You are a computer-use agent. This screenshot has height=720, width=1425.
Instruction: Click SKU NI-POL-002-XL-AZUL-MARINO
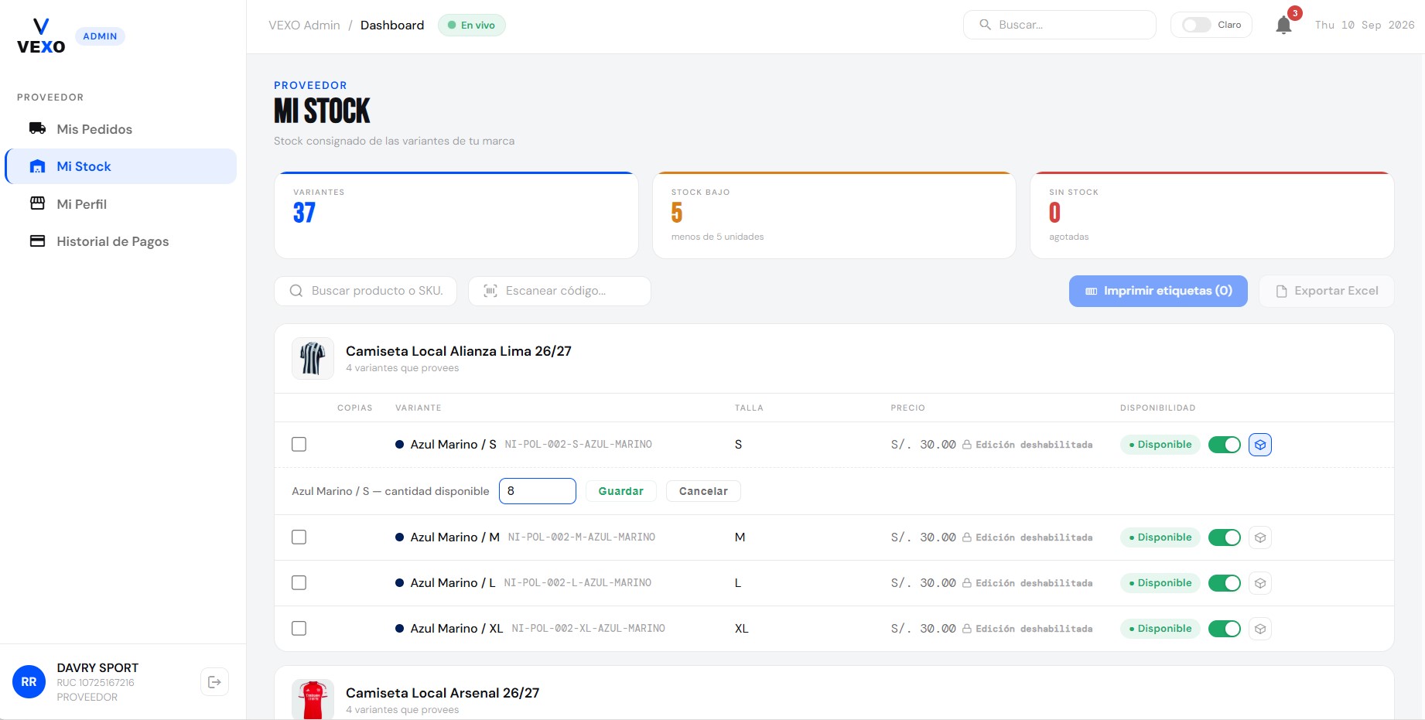589,629
